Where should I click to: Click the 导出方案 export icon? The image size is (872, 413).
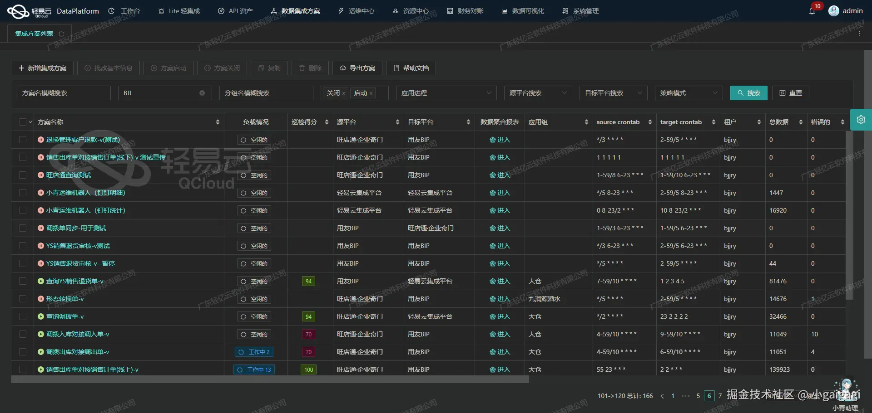coord(344,68)
